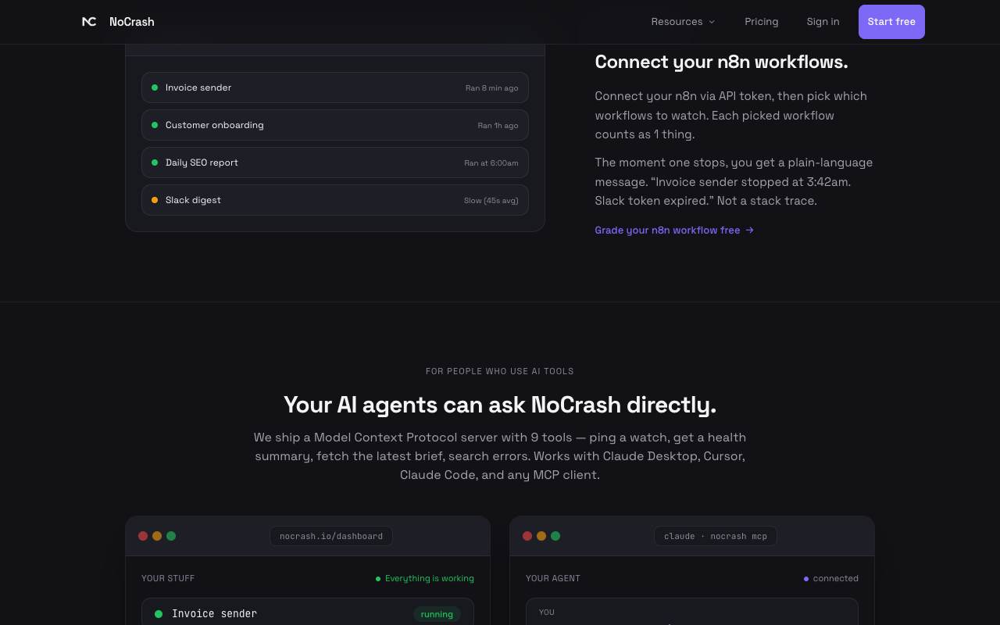Viewport: 1000px width, 625px height.
Task: Click the red dot in dashboard window
Action: [143, 536]
